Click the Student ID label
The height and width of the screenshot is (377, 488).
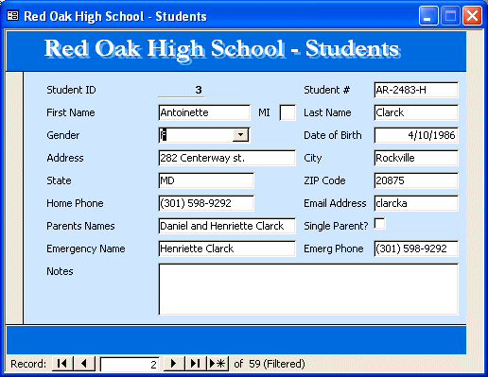click(71, 90)
